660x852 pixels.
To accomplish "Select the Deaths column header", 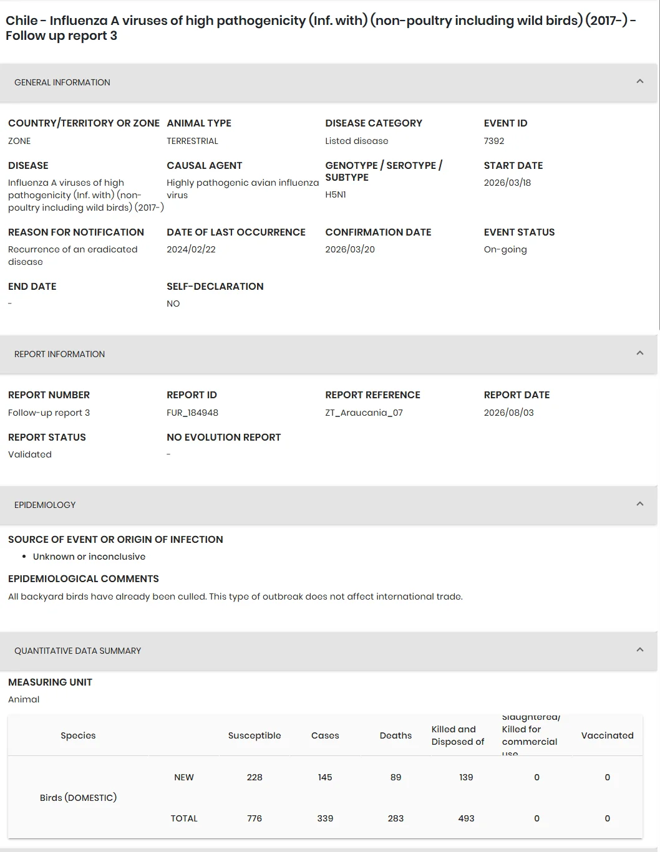I will pyautogui.click(x=396, y=735).
